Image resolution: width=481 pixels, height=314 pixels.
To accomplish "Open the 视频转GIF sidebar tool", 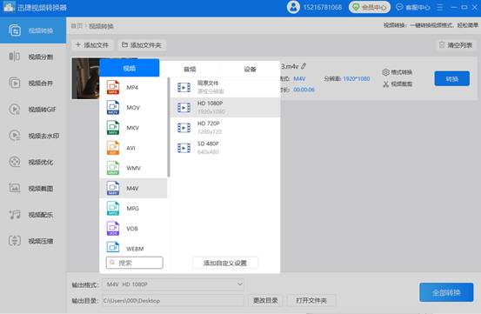I will point(33,110).
